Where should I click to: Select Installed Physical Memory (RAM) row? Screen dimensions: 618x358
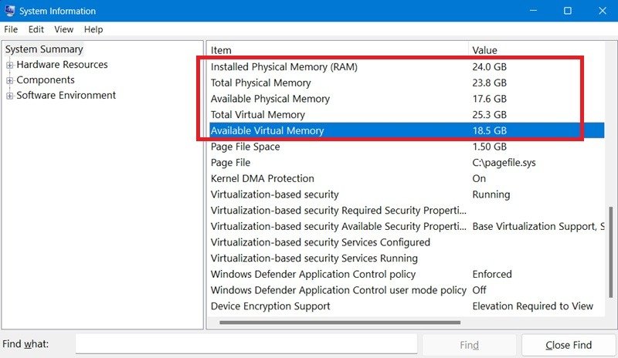point(406,67)
